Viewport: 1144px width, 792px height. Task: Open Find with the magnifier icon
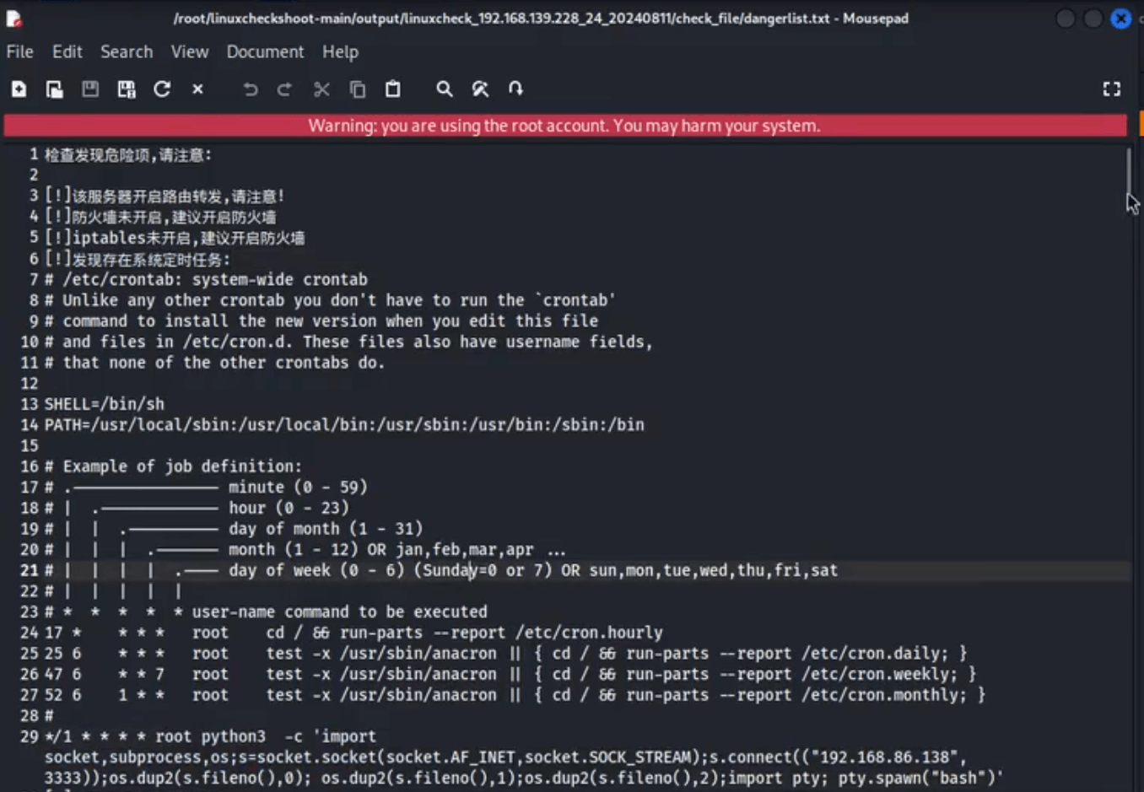click(x=445, y=89)
